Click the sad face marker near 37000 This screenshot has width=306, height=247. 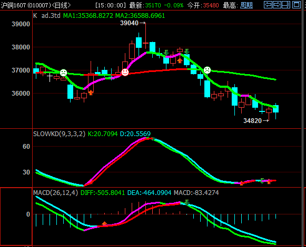(x=207, y=70)
